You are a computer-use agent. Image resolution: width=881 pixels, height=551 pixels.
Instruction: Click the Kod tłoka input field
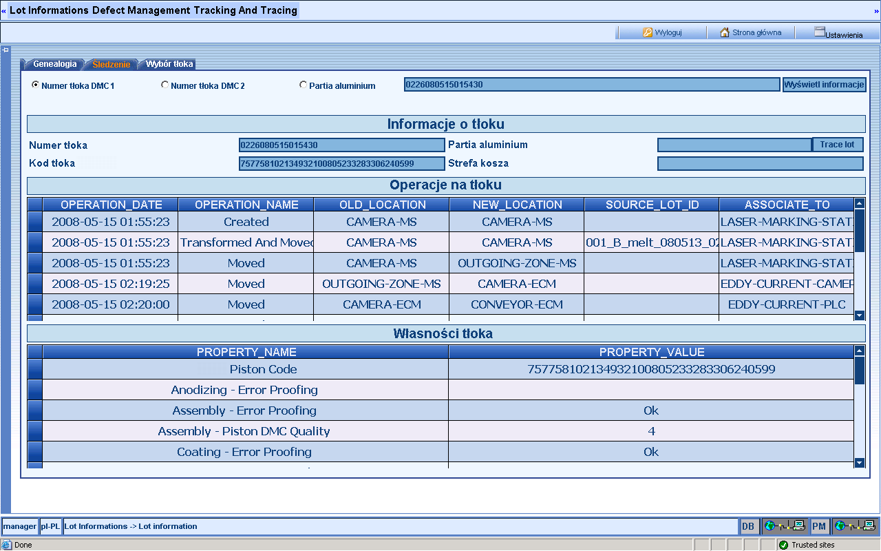click(x=341, y=163)
